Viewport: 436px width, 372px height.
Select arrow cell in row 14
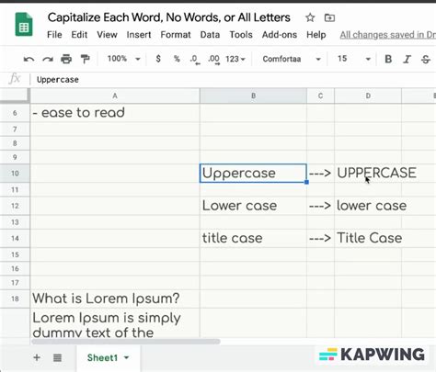[x=320, y=238]
